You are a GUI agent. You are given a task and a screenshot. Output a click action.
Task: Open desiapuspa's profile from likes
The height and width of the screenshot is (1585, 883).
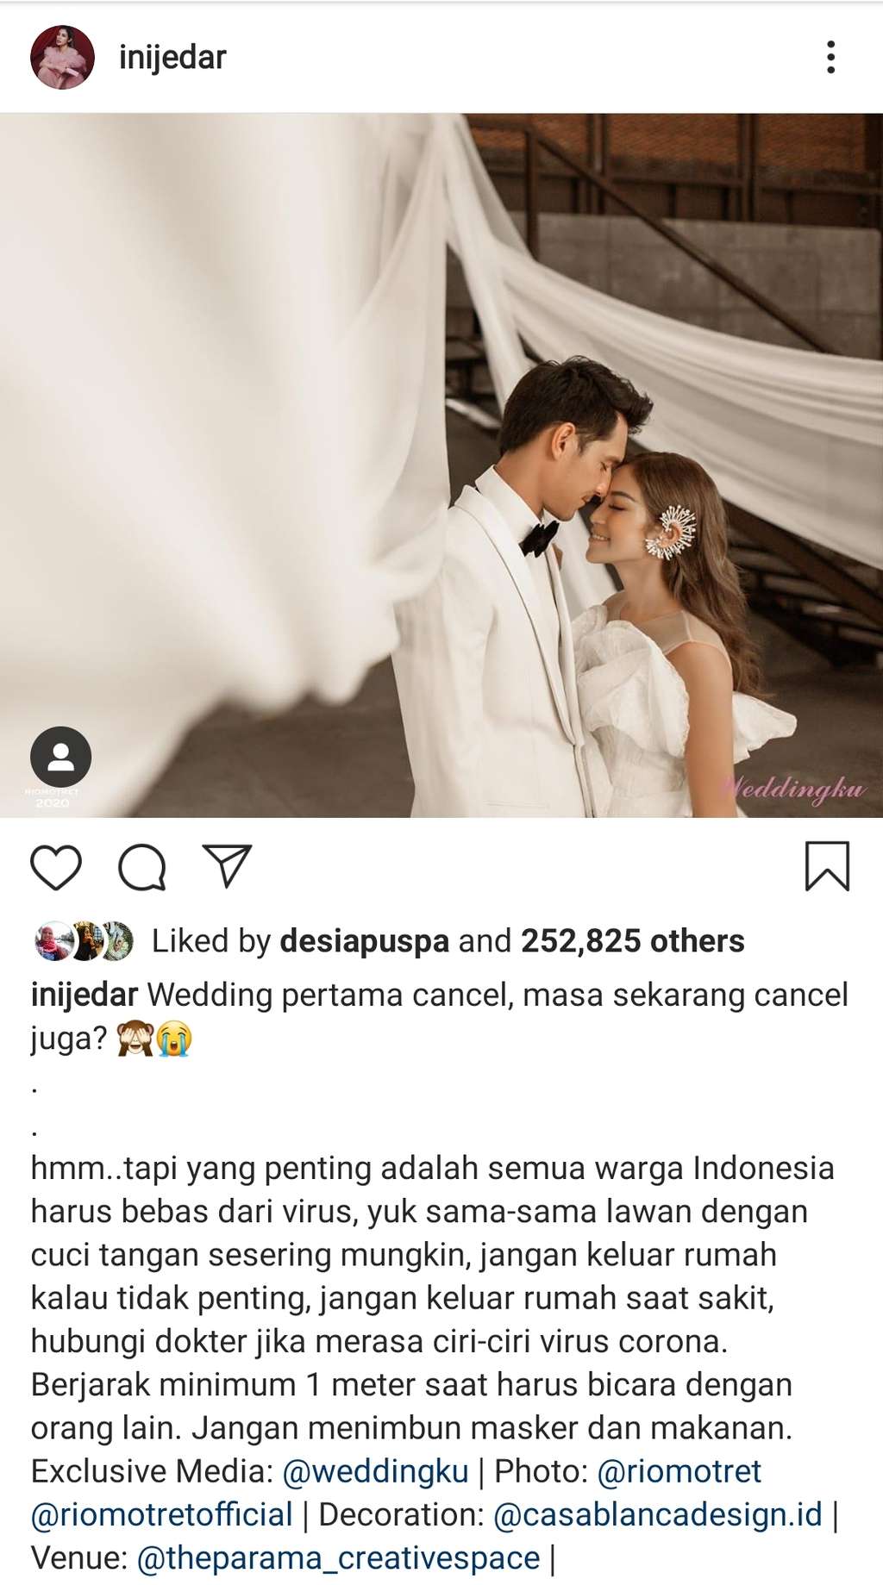click(365, 941)
